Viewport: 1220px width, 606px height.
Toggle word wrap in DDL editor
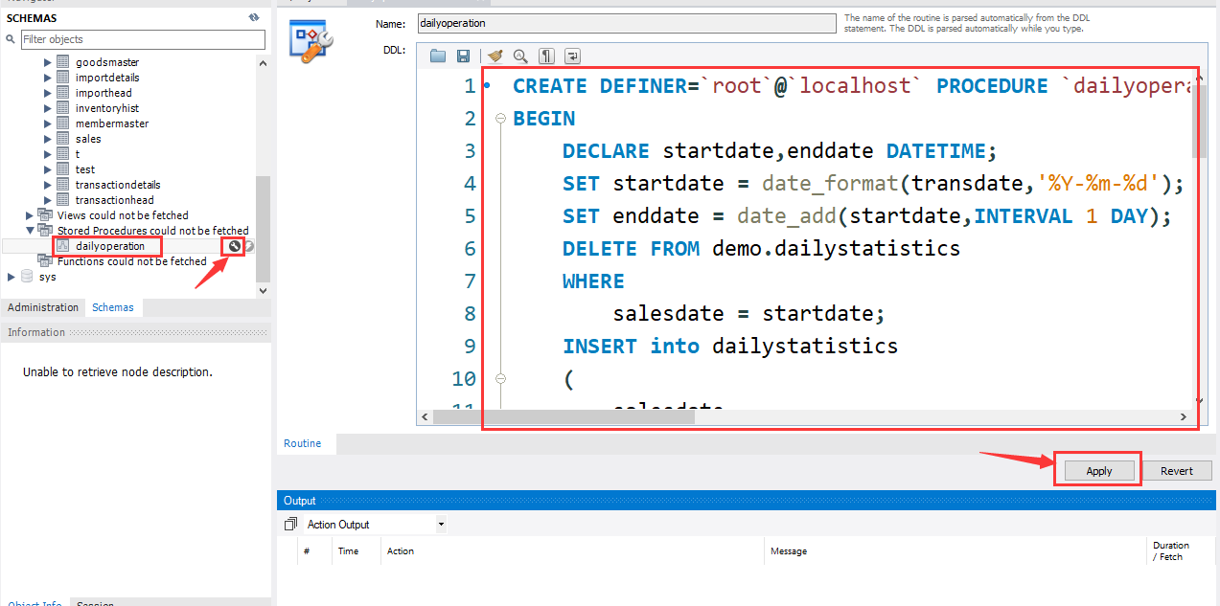point(572,56)
